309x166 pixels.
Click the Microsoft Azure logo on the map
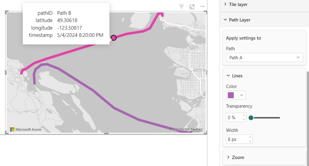point(25,129)
